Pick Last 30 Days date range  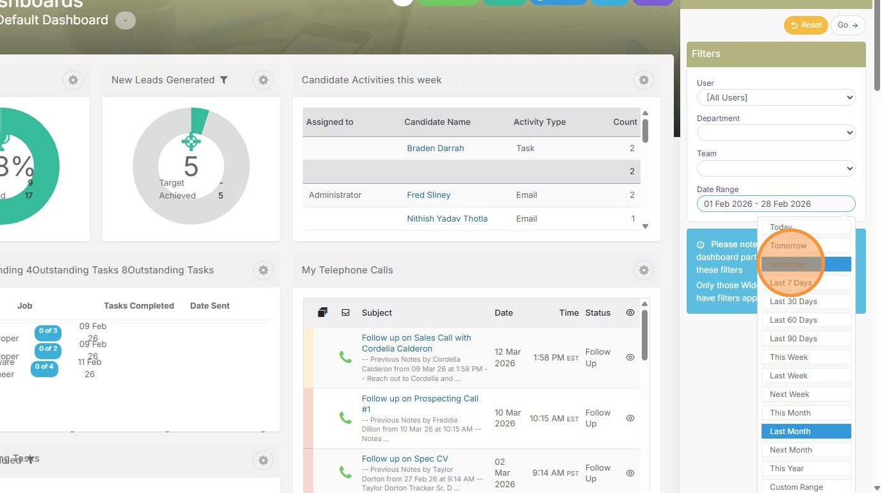pos(806,302)
